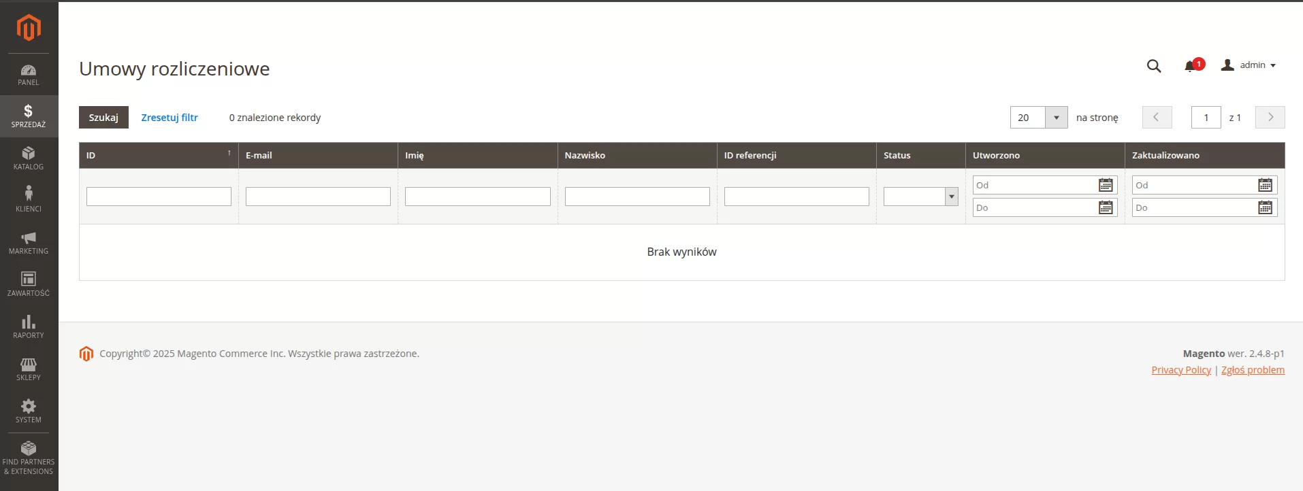Screen dimensions: 1303x491
Task: Open the notifications bell icon
Action: tap(1190, 66)
